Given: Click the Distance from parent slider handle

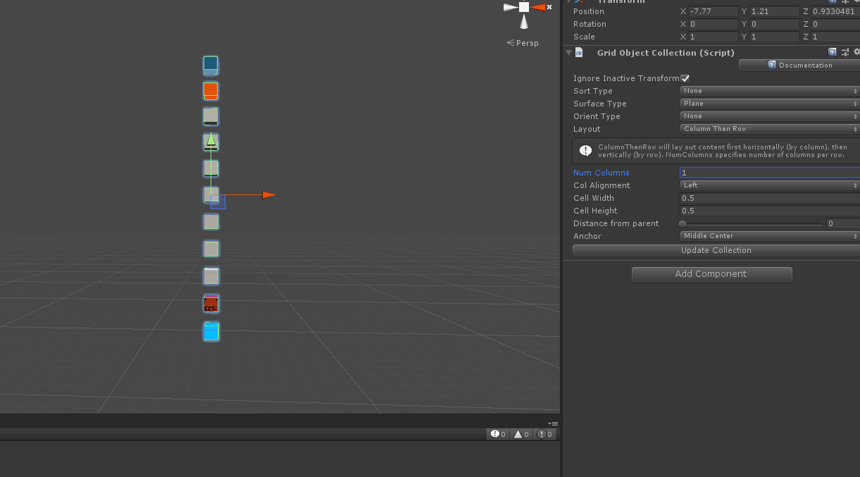Looking at the screenshot, I should (683, 223).
